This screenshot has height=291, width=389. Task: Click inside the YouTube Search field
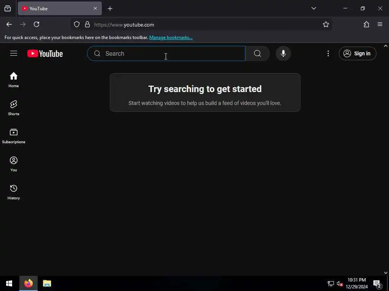(x=166, y=53)
